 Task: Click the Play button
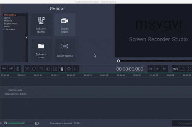(x=158, y=69)
